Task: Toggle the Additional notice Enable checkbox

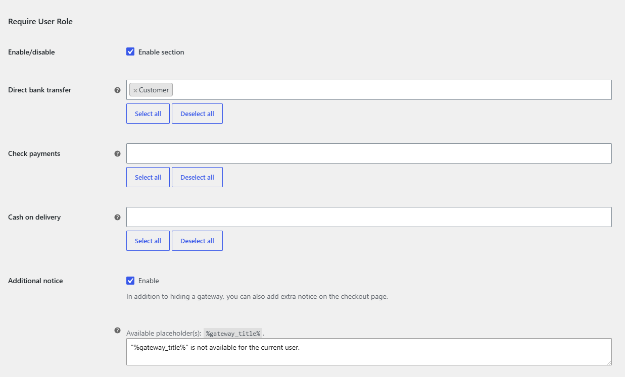Action: (130, 281)
